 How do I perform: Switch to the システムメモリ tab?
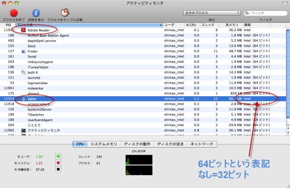pos(104,144)
